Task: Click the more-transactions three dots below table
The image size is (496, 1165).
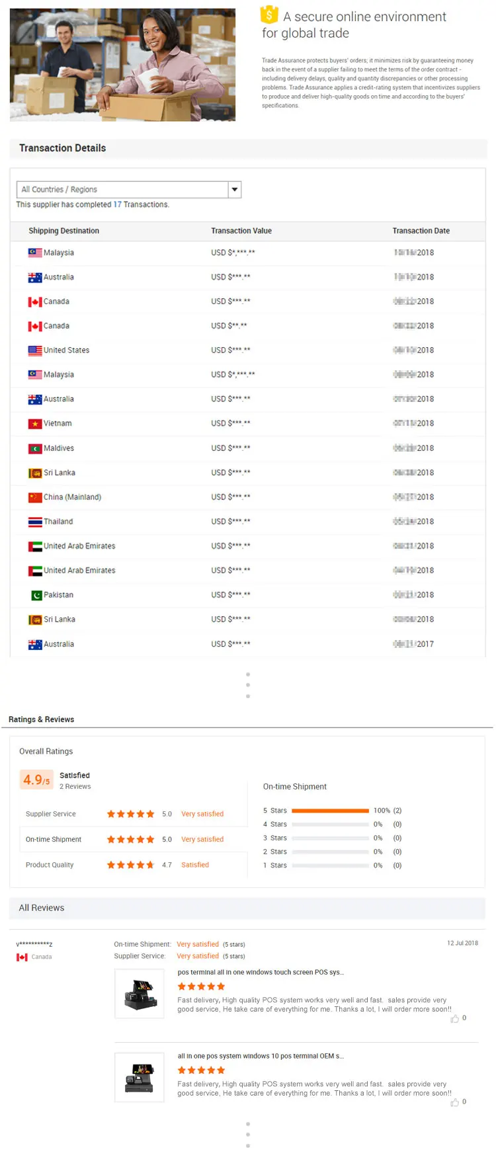Action: coord(248,686)
